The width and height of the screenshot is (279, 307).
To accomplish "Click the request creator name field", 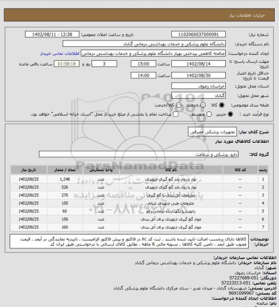I will [x=153, y=53].
